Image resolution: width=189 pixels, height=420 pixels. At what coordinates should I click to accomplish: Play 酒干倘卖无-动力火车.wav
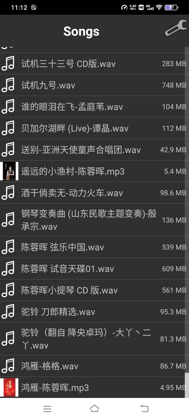pyautogui.click(x=94, y=193)
